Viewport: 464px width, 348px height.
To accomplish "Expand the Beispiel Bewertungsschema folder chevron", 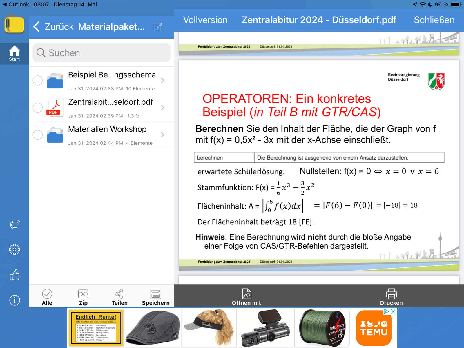I will tap(163, 80).
